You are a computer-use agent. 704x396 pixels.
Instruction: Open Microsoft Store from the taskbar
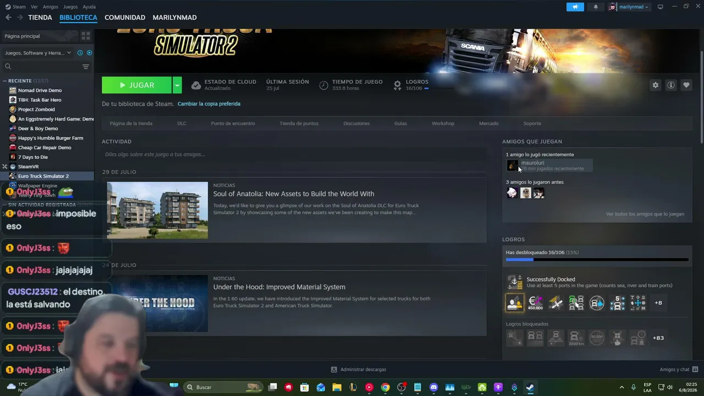[x=304, y=387]
